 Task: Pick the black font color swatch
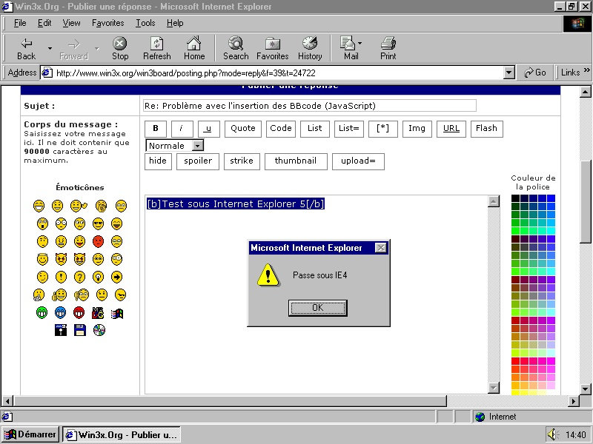pyautogui.click(x=515, y=198)
